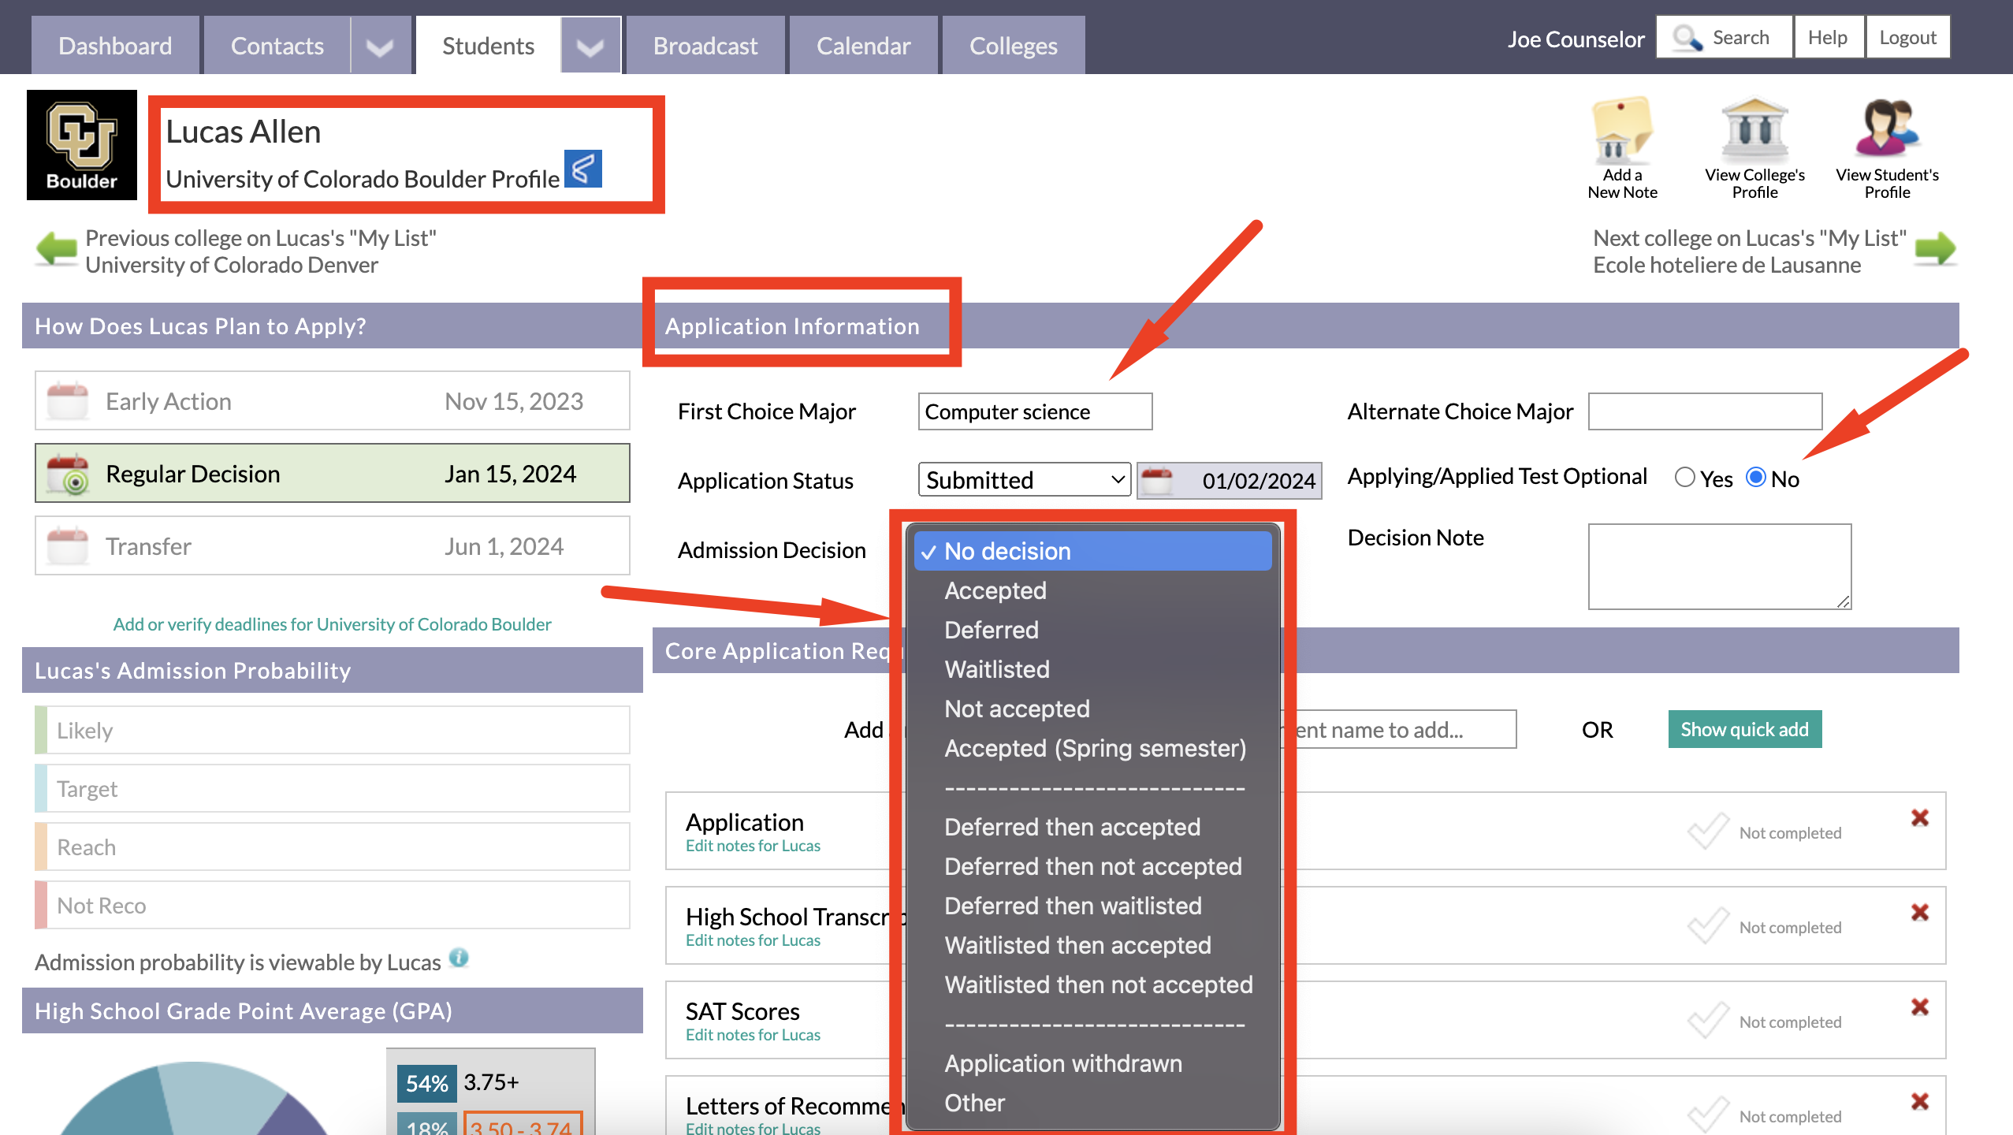This screenshot has width=2013, height=1135.
Task: Choose Waitlisted from the admission decision list
Action: point(996,669)
